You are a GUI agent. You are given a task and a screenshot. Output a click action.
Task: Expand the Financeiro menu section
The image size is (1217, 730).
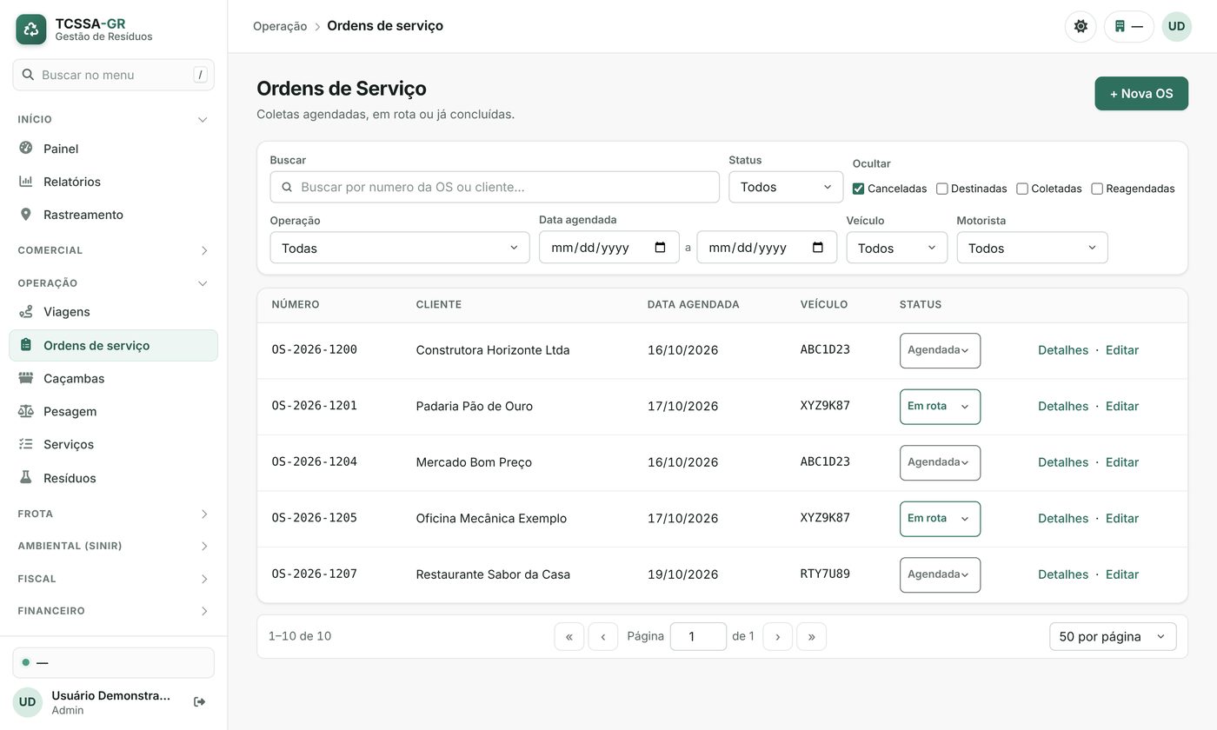113,611
